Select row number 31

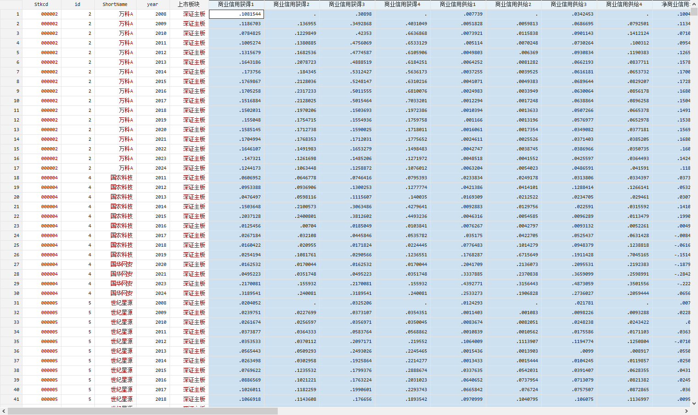click(x=11, y=303)
